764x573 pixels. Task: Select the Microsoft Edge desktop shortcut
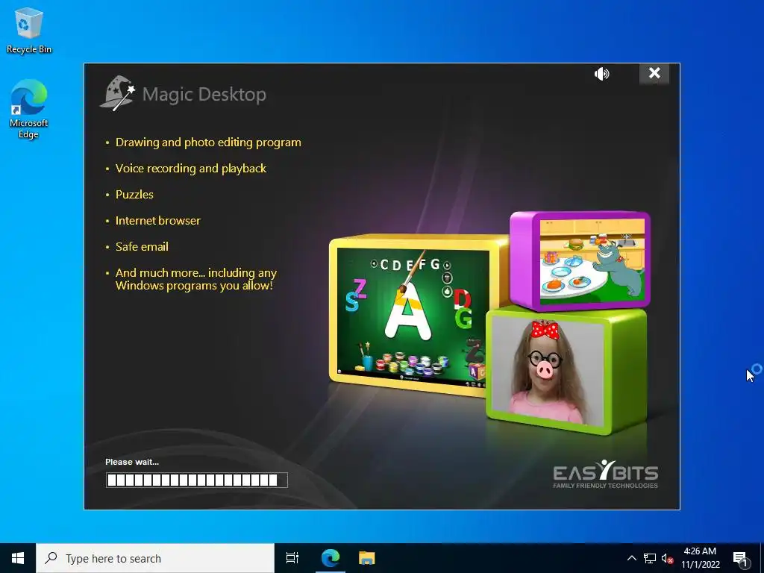coord(29,109)
